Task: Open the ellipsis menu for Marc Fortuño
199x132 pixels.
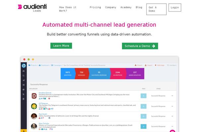Action: pos(172,126)
